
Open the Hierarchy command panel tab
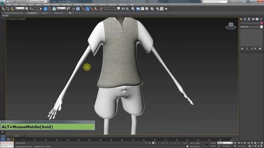249,19
